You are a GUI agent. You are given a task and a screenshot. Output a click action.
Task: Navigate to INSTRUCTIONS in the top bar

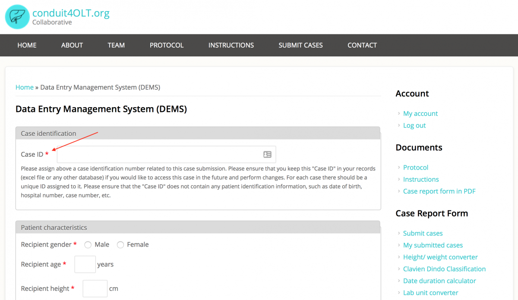pyautogui.click(x=231, y=45)
